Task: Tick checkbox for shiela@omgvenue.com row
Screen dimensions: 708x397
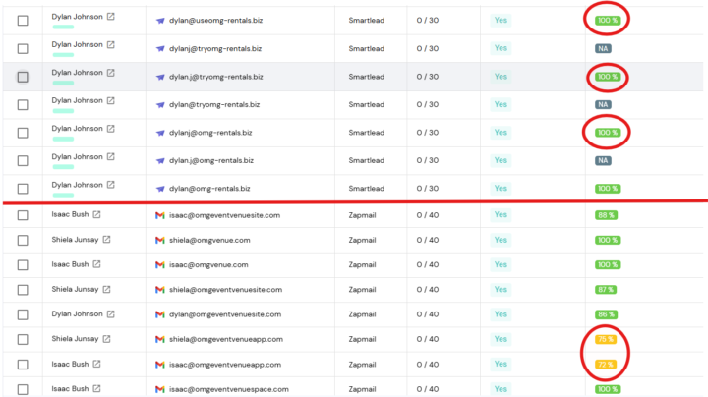Action: (23, 241)
